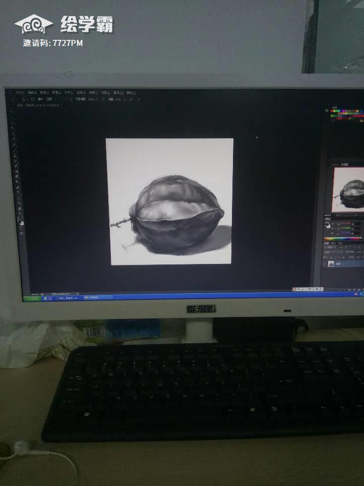The height and width of the screenshot is (486, 364).
Task: Open the 编辑 menu
Action: click(x=32, y=92)
